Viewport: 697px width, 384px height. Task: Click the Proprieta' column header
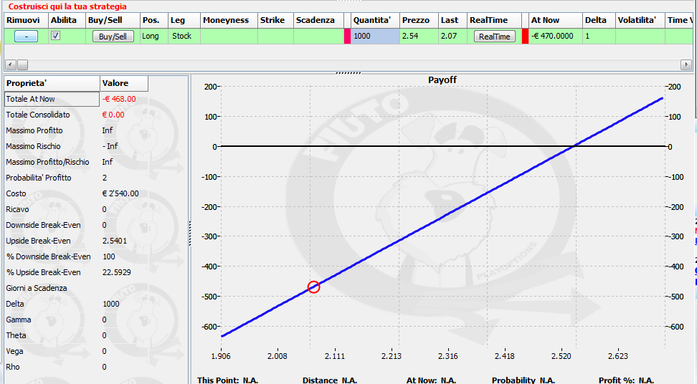point(52,83)
